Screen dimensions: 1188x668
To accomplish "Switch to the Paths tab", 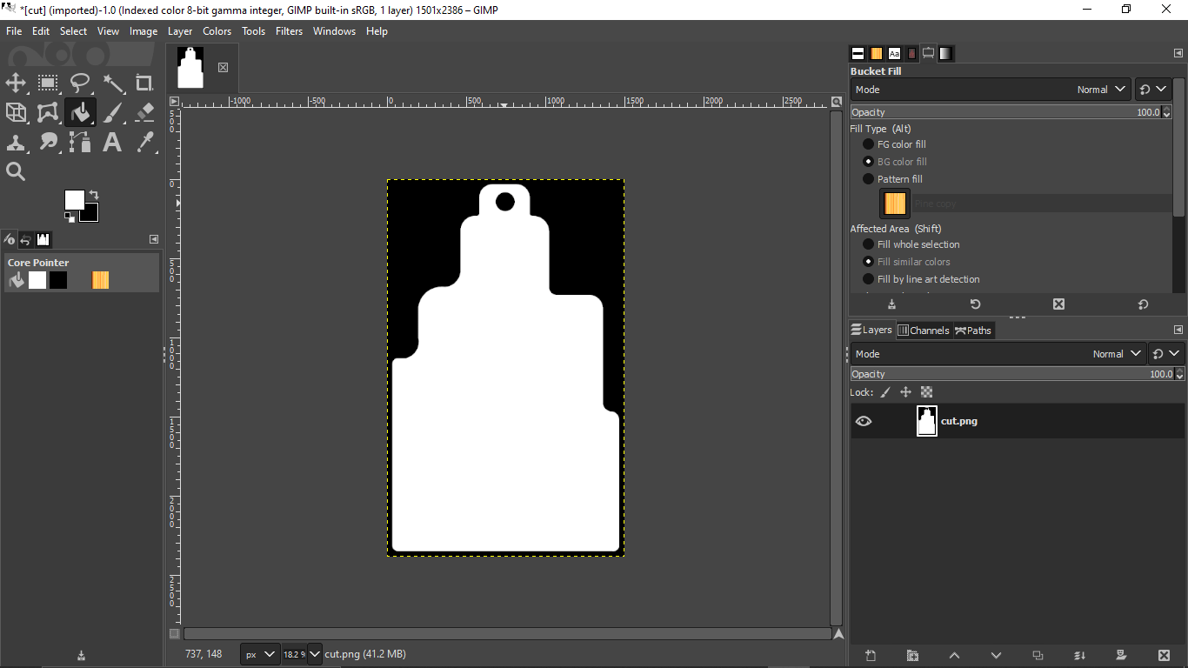I will point(973,331).
